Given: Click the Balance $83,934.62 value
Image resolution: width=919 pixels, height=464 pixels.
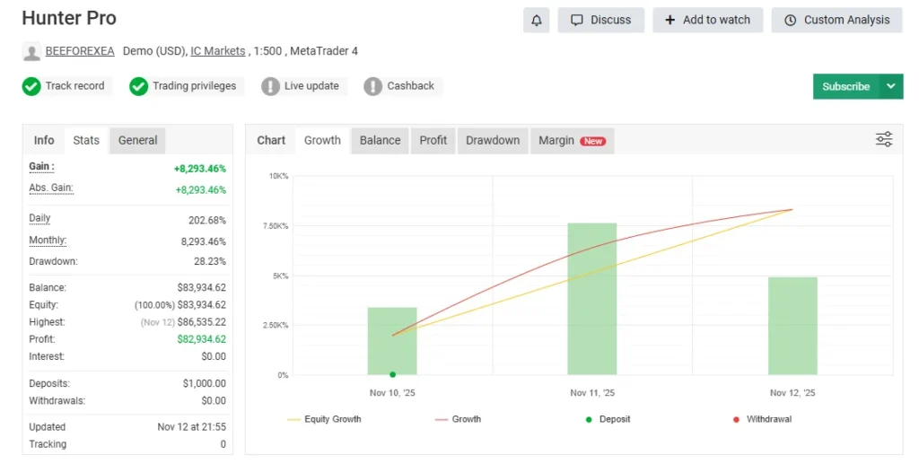Looking at the screenshot, I should (x=202, y=288).
